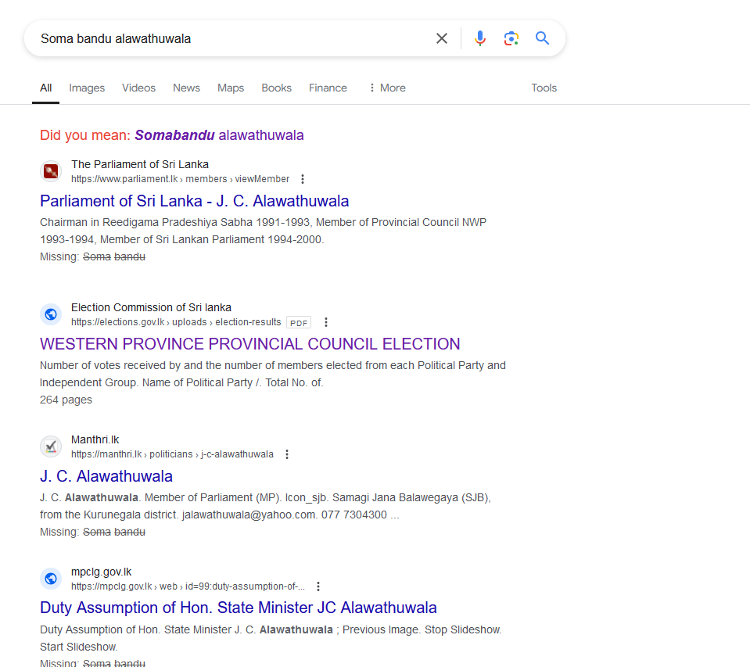This screenshot has width=750, height=667.
Task: Switch to the Books tab
Action: [x=277, y=88]
